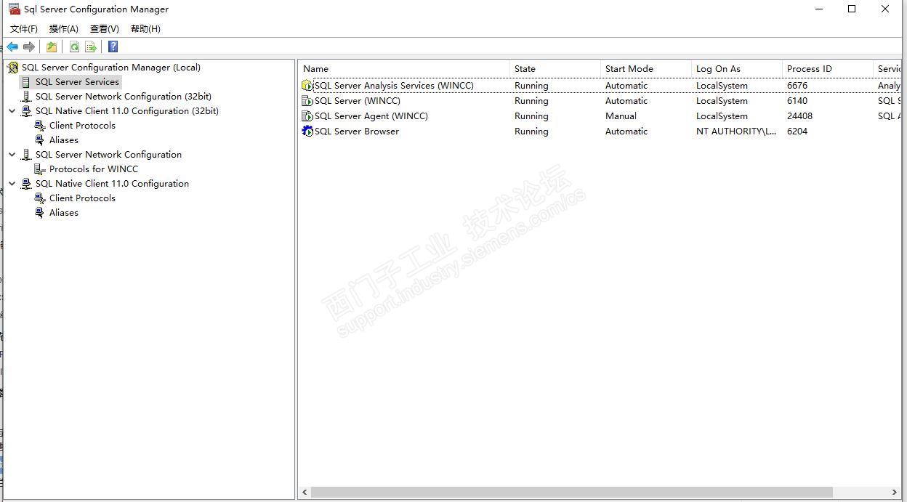Select the SQL Server Browser name
The width and height of the screenshot is (907, 502).
357,131
